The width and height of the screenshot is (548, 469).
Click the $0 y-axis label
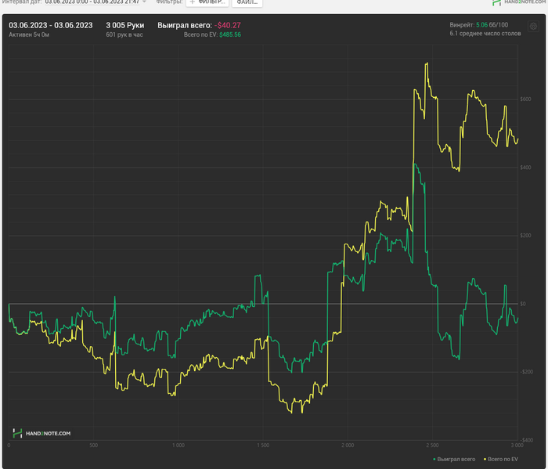(x=523, y=304)
